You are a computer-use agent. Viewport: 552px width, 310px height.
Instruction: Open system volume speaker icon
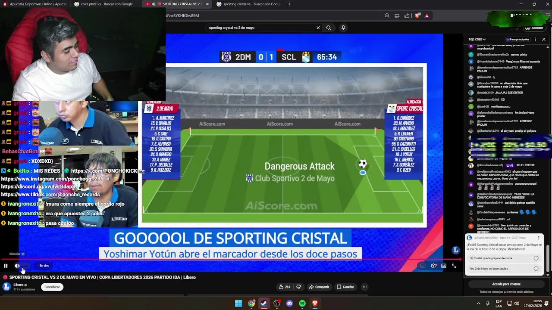pyautogui.click(x=517, y=303)
